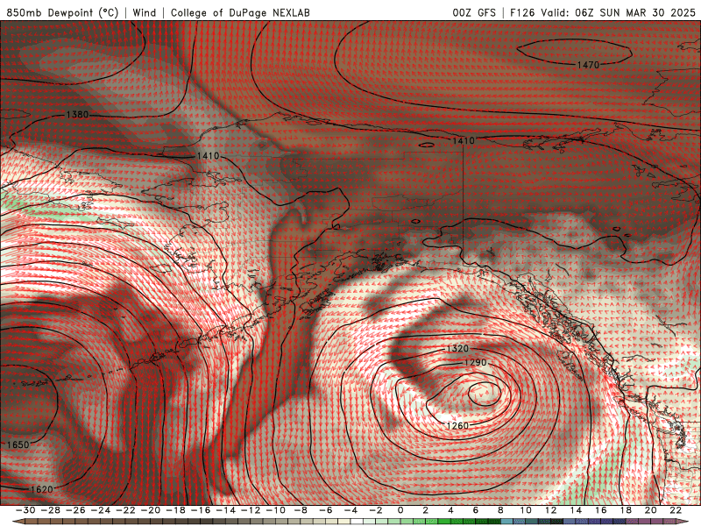Click the -6 color scale value

[326, 510]
